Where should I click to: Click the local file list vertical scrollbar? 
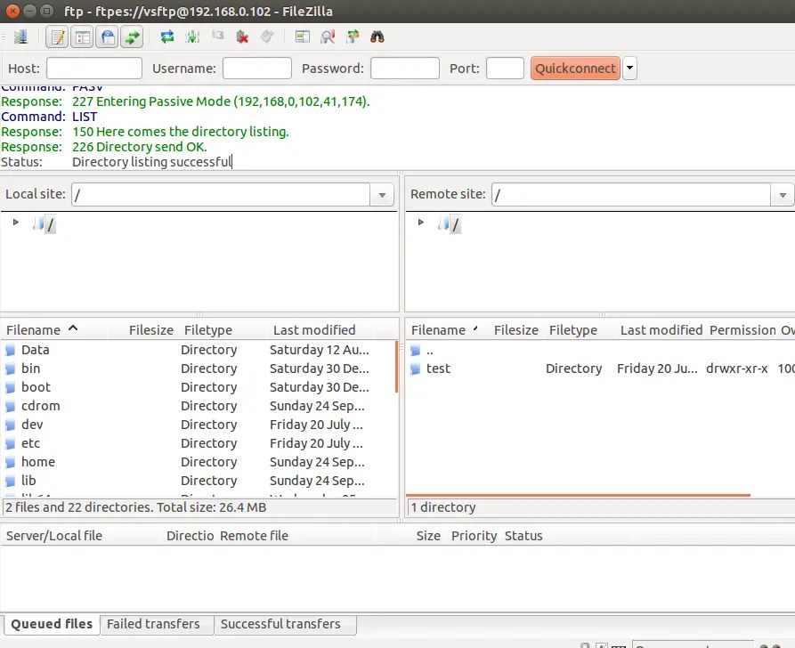(396, 367)
